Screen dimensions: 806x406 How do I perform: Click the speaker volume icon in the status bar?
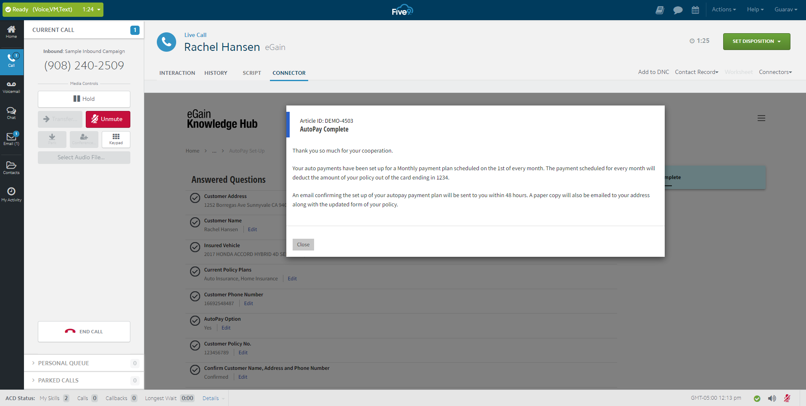tap(772, 398)
